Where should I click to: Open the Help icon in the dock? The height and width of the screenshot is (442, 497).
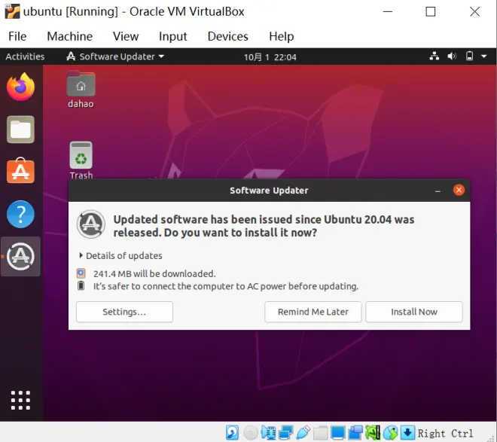click(20, 214)
